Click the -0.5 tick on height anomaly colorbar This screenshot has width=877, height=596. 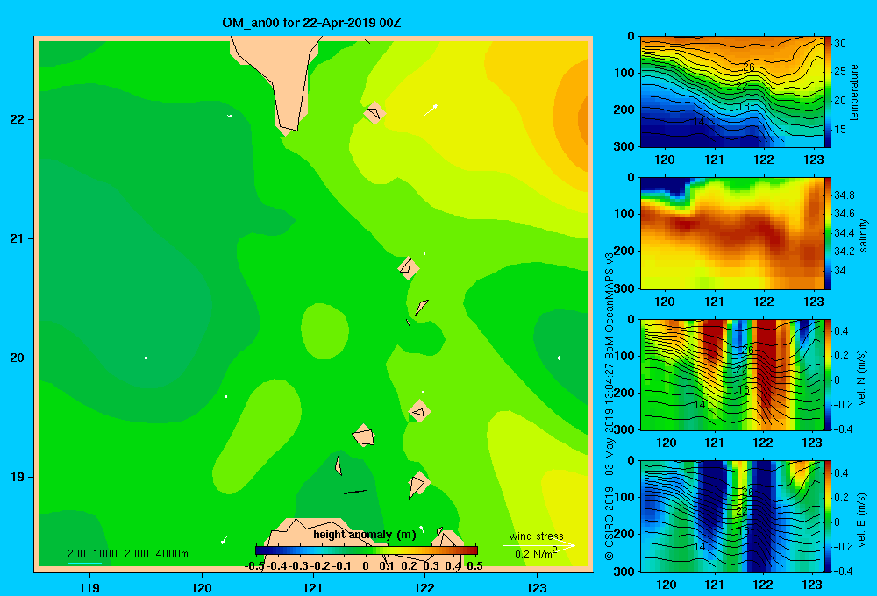click(x=254, y=566)
